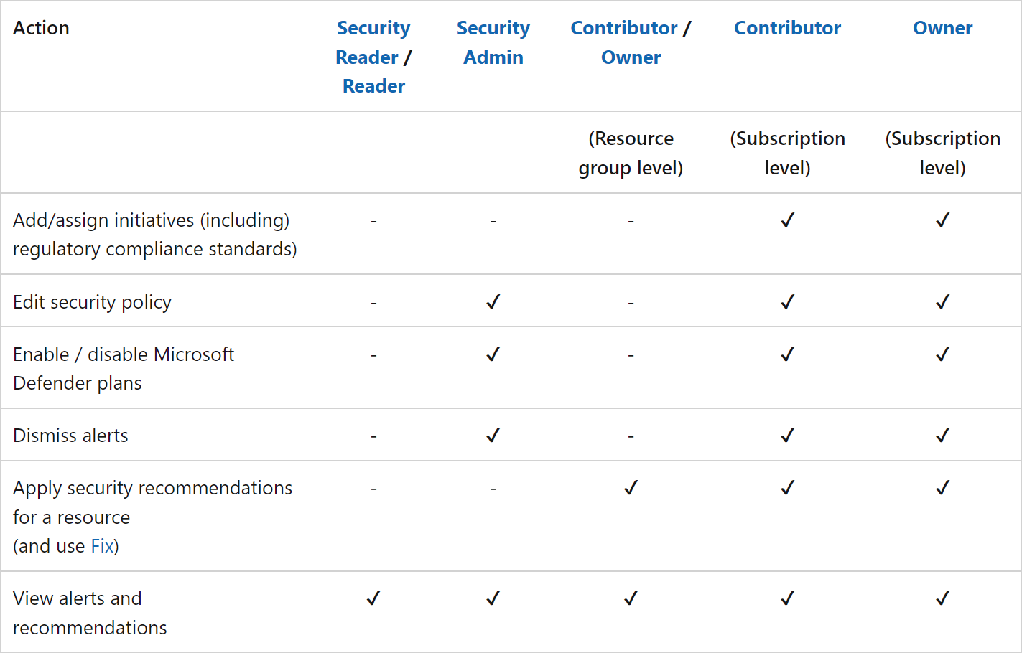Click the Edit security policy row label
Screen dimensions: 1022x653
coord(92,302)
